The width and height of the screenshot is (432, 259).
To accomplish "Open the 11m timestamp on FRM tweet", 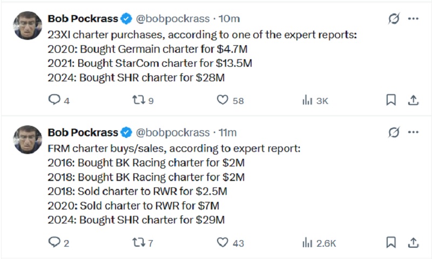I will (x=227, y=132).
